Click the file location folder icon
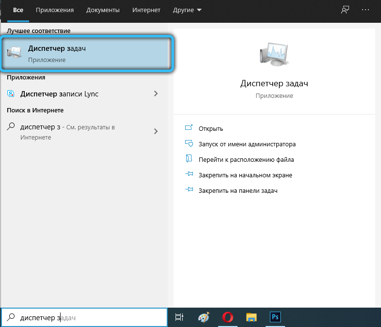The image size is (381, 327). 189,158
